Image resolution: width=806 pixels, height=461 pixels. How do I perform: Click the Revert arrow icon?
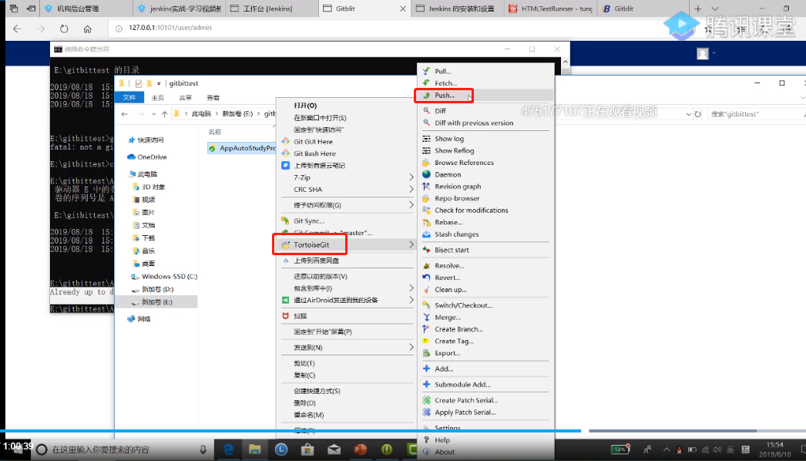coord(426,278)
